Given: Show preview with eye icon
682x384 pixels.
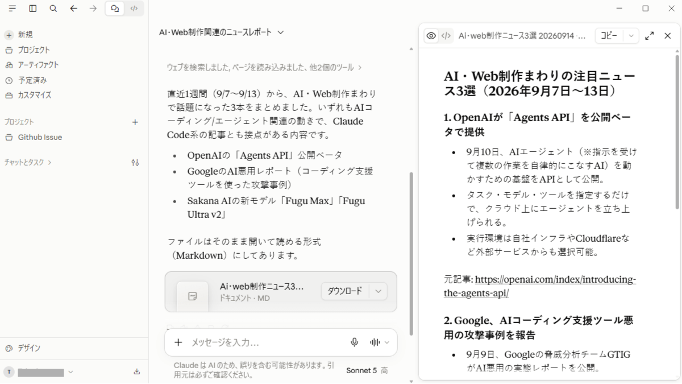Looking at the screenshot, I should coord(431,36).
